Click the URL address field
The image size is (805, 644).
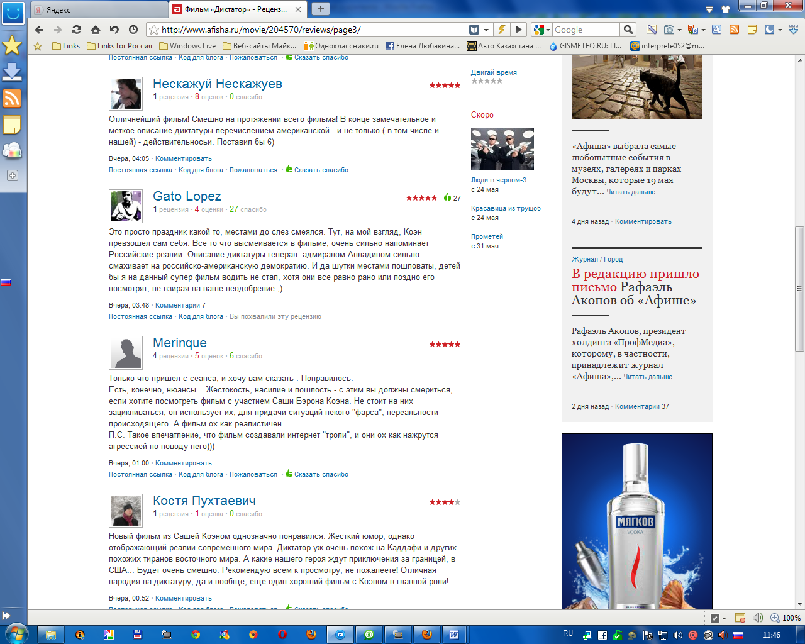click(314, 30)
